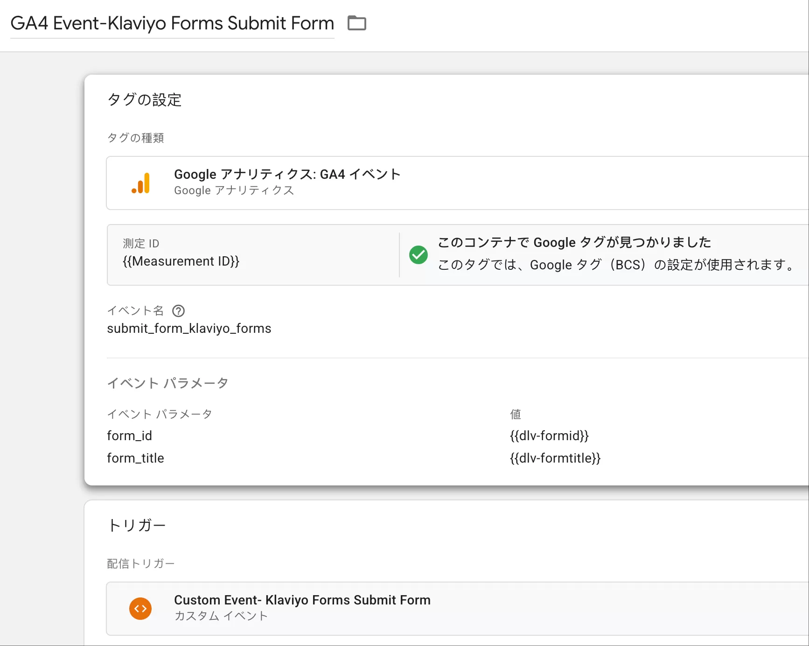Click the orange custom event trigger icon
Image resolution: width=809 pixels, height=646 pixels.
pyautogui.click(x=140, y=609)
